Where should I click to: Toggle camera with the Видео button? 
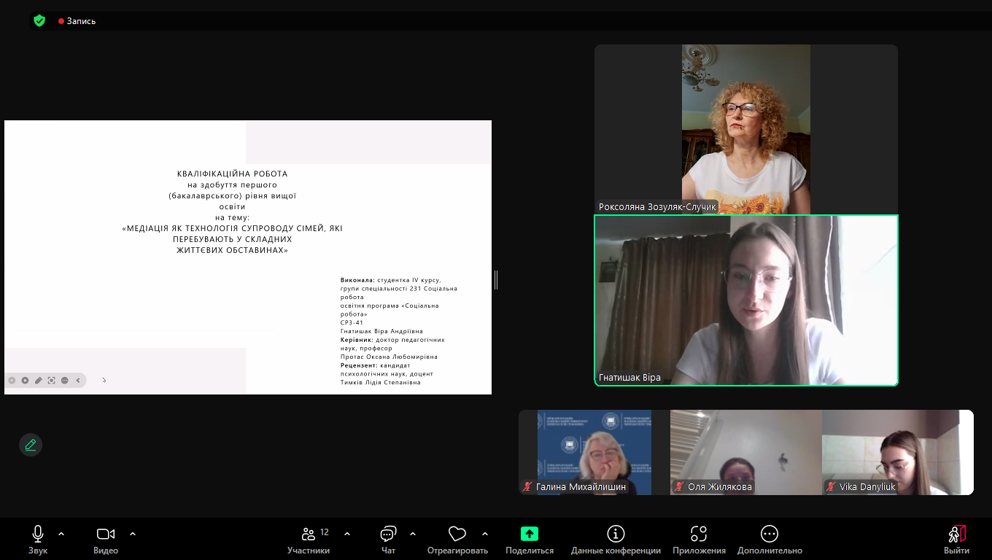(106, 534)
